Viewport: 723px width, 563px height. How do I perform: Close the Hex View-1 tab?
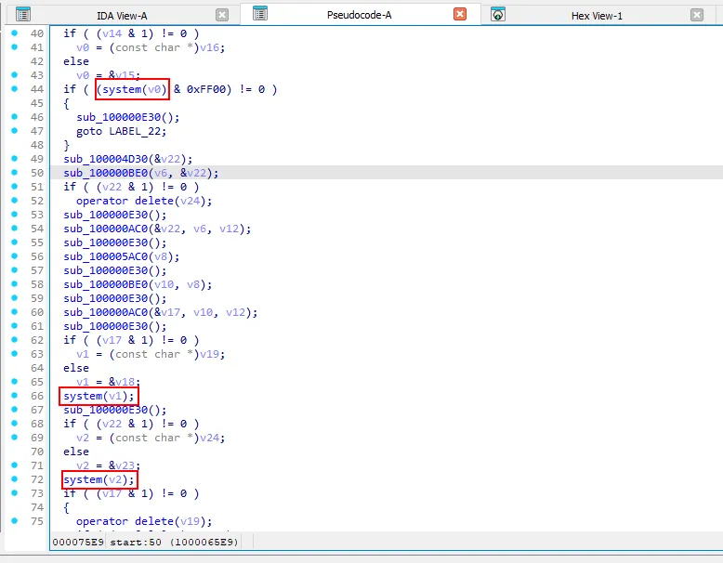[697, 15]
